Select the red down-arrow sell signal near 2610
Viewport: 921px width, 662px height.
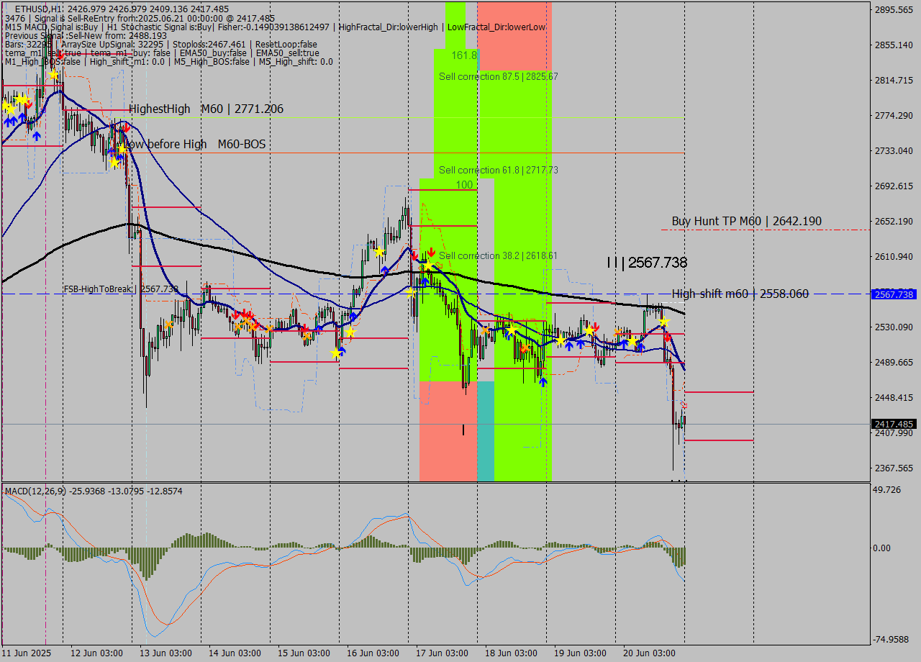pos(430,253)
